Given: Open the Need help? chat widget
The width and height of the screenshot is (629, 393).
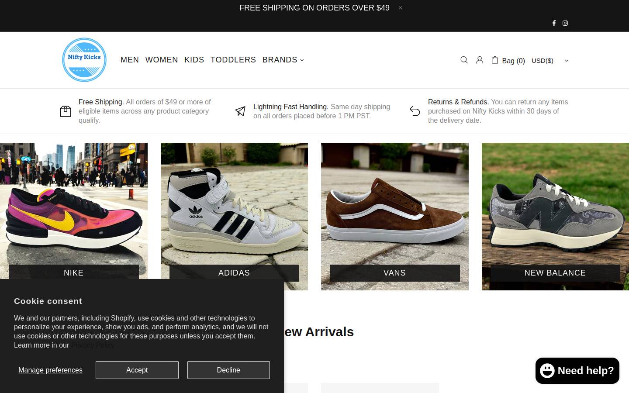Looking at the screenshot, I should pyautogui.click(x=577, y=371).
